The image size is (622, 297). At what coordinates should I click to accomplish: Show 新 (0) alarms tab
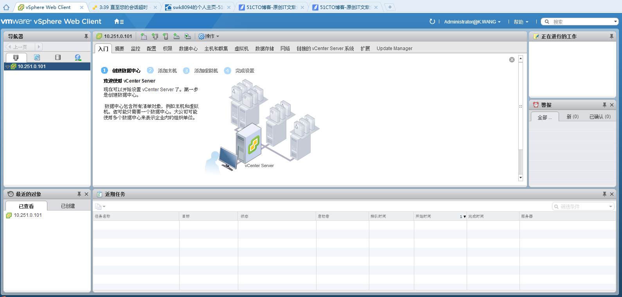(x=573, y=117)
